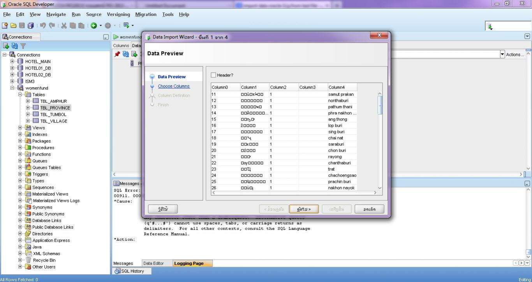Collapse the Tables node
Screen dimensions: 532x282
coord(20,95)
